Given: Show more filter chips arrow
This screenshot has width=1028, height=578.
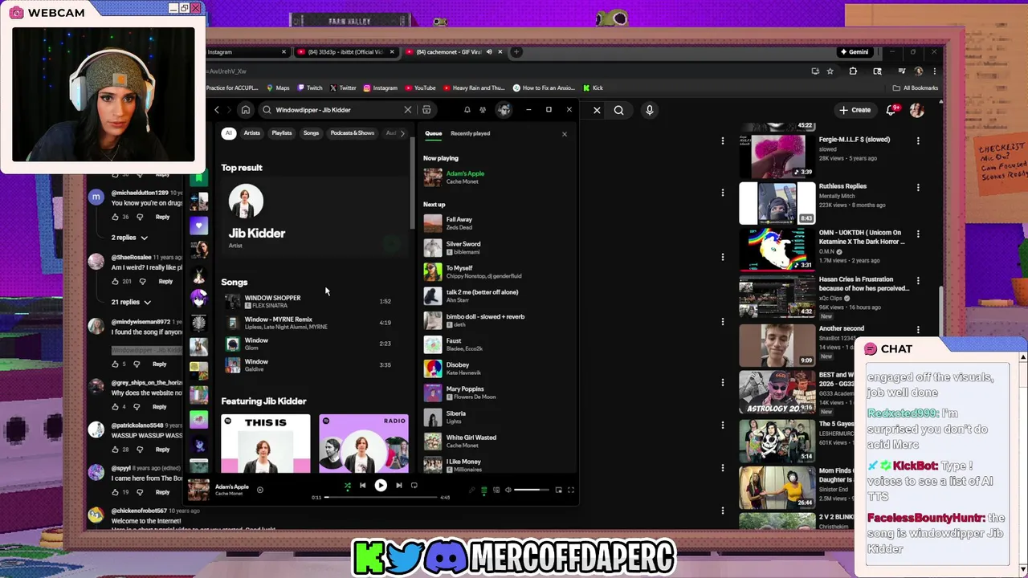Looking at the screenshot, I should click(402, 133).
